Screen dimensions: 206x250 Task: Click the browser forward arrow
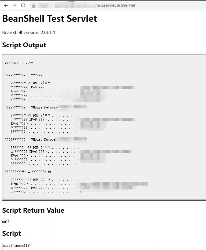pos(14,5)
